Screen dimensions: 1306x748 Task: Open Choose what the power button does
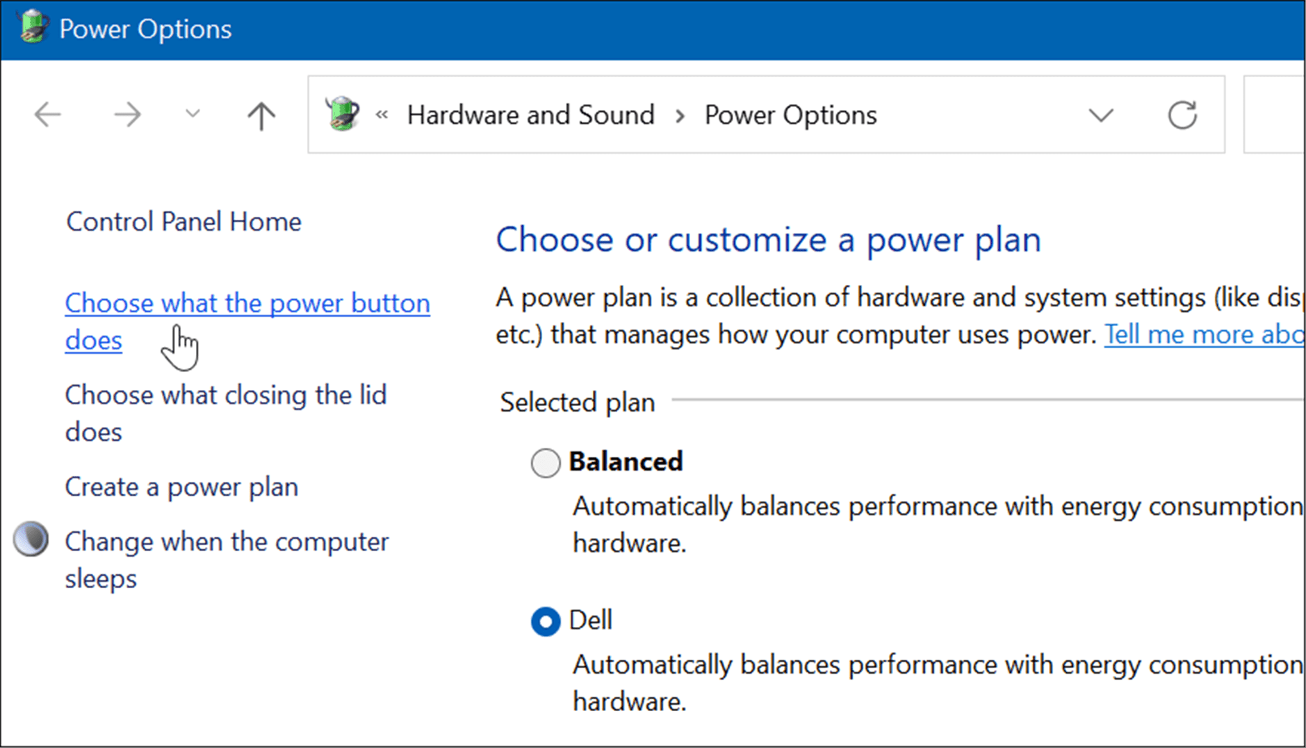click(x=247, y=302)
